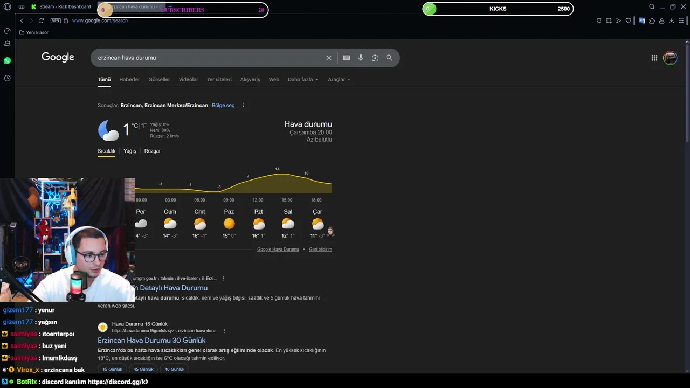The image size is (690, 388).
Task: Open the on-screen keyboard input tool
Action: pos(346,58)
